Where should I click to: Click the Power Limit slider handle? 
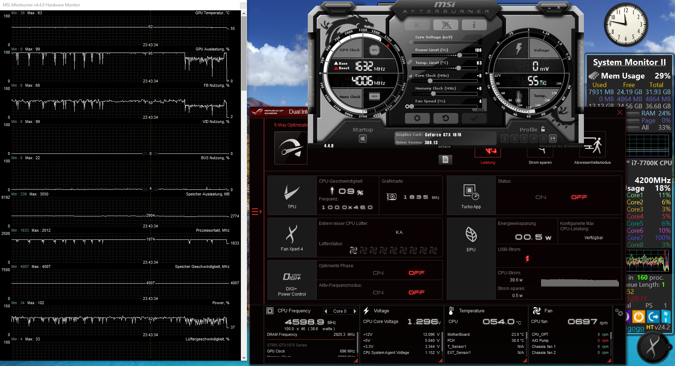coord(459,55)
